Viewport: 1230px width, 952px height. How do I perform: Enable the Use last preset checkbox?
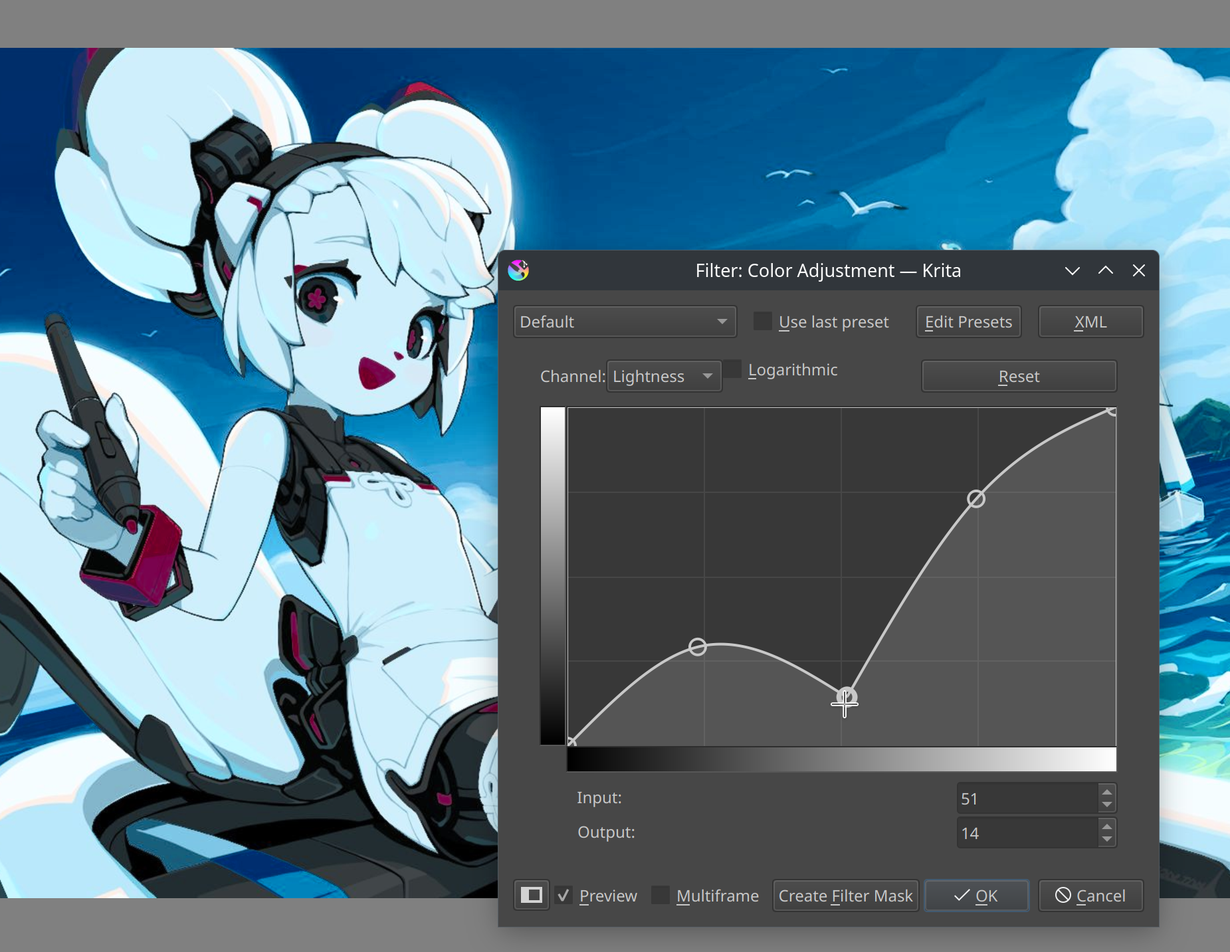tap(762, 320)
